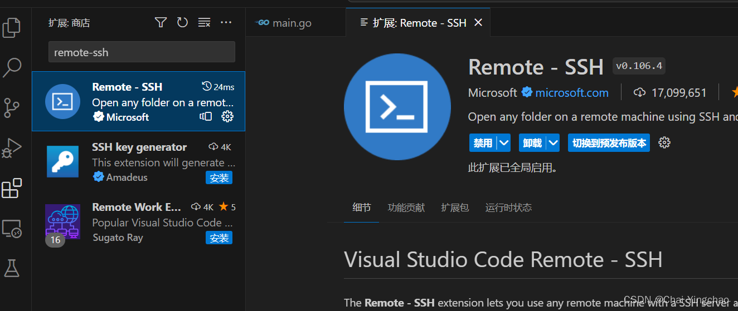Install the Remote Work extension pack
738x311 pixels.
tap(219, 238)
